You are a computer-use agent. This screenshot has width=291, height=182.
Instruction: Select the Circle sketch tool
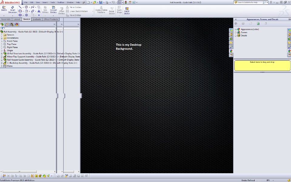[26, 7]
